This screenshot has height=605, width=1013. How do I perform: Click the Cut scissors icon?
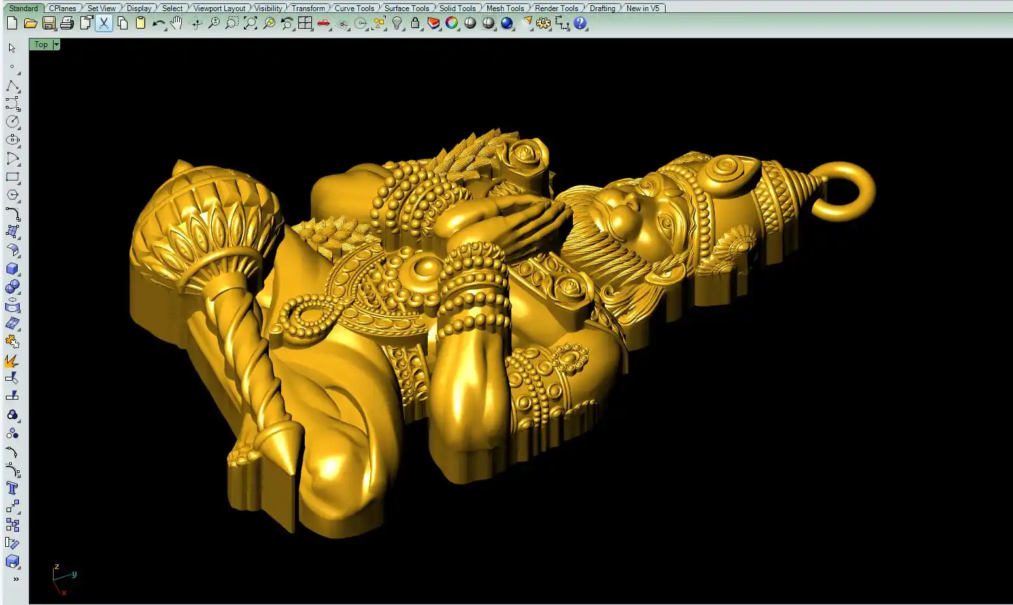pyautogui.click(x=104, y=24)
